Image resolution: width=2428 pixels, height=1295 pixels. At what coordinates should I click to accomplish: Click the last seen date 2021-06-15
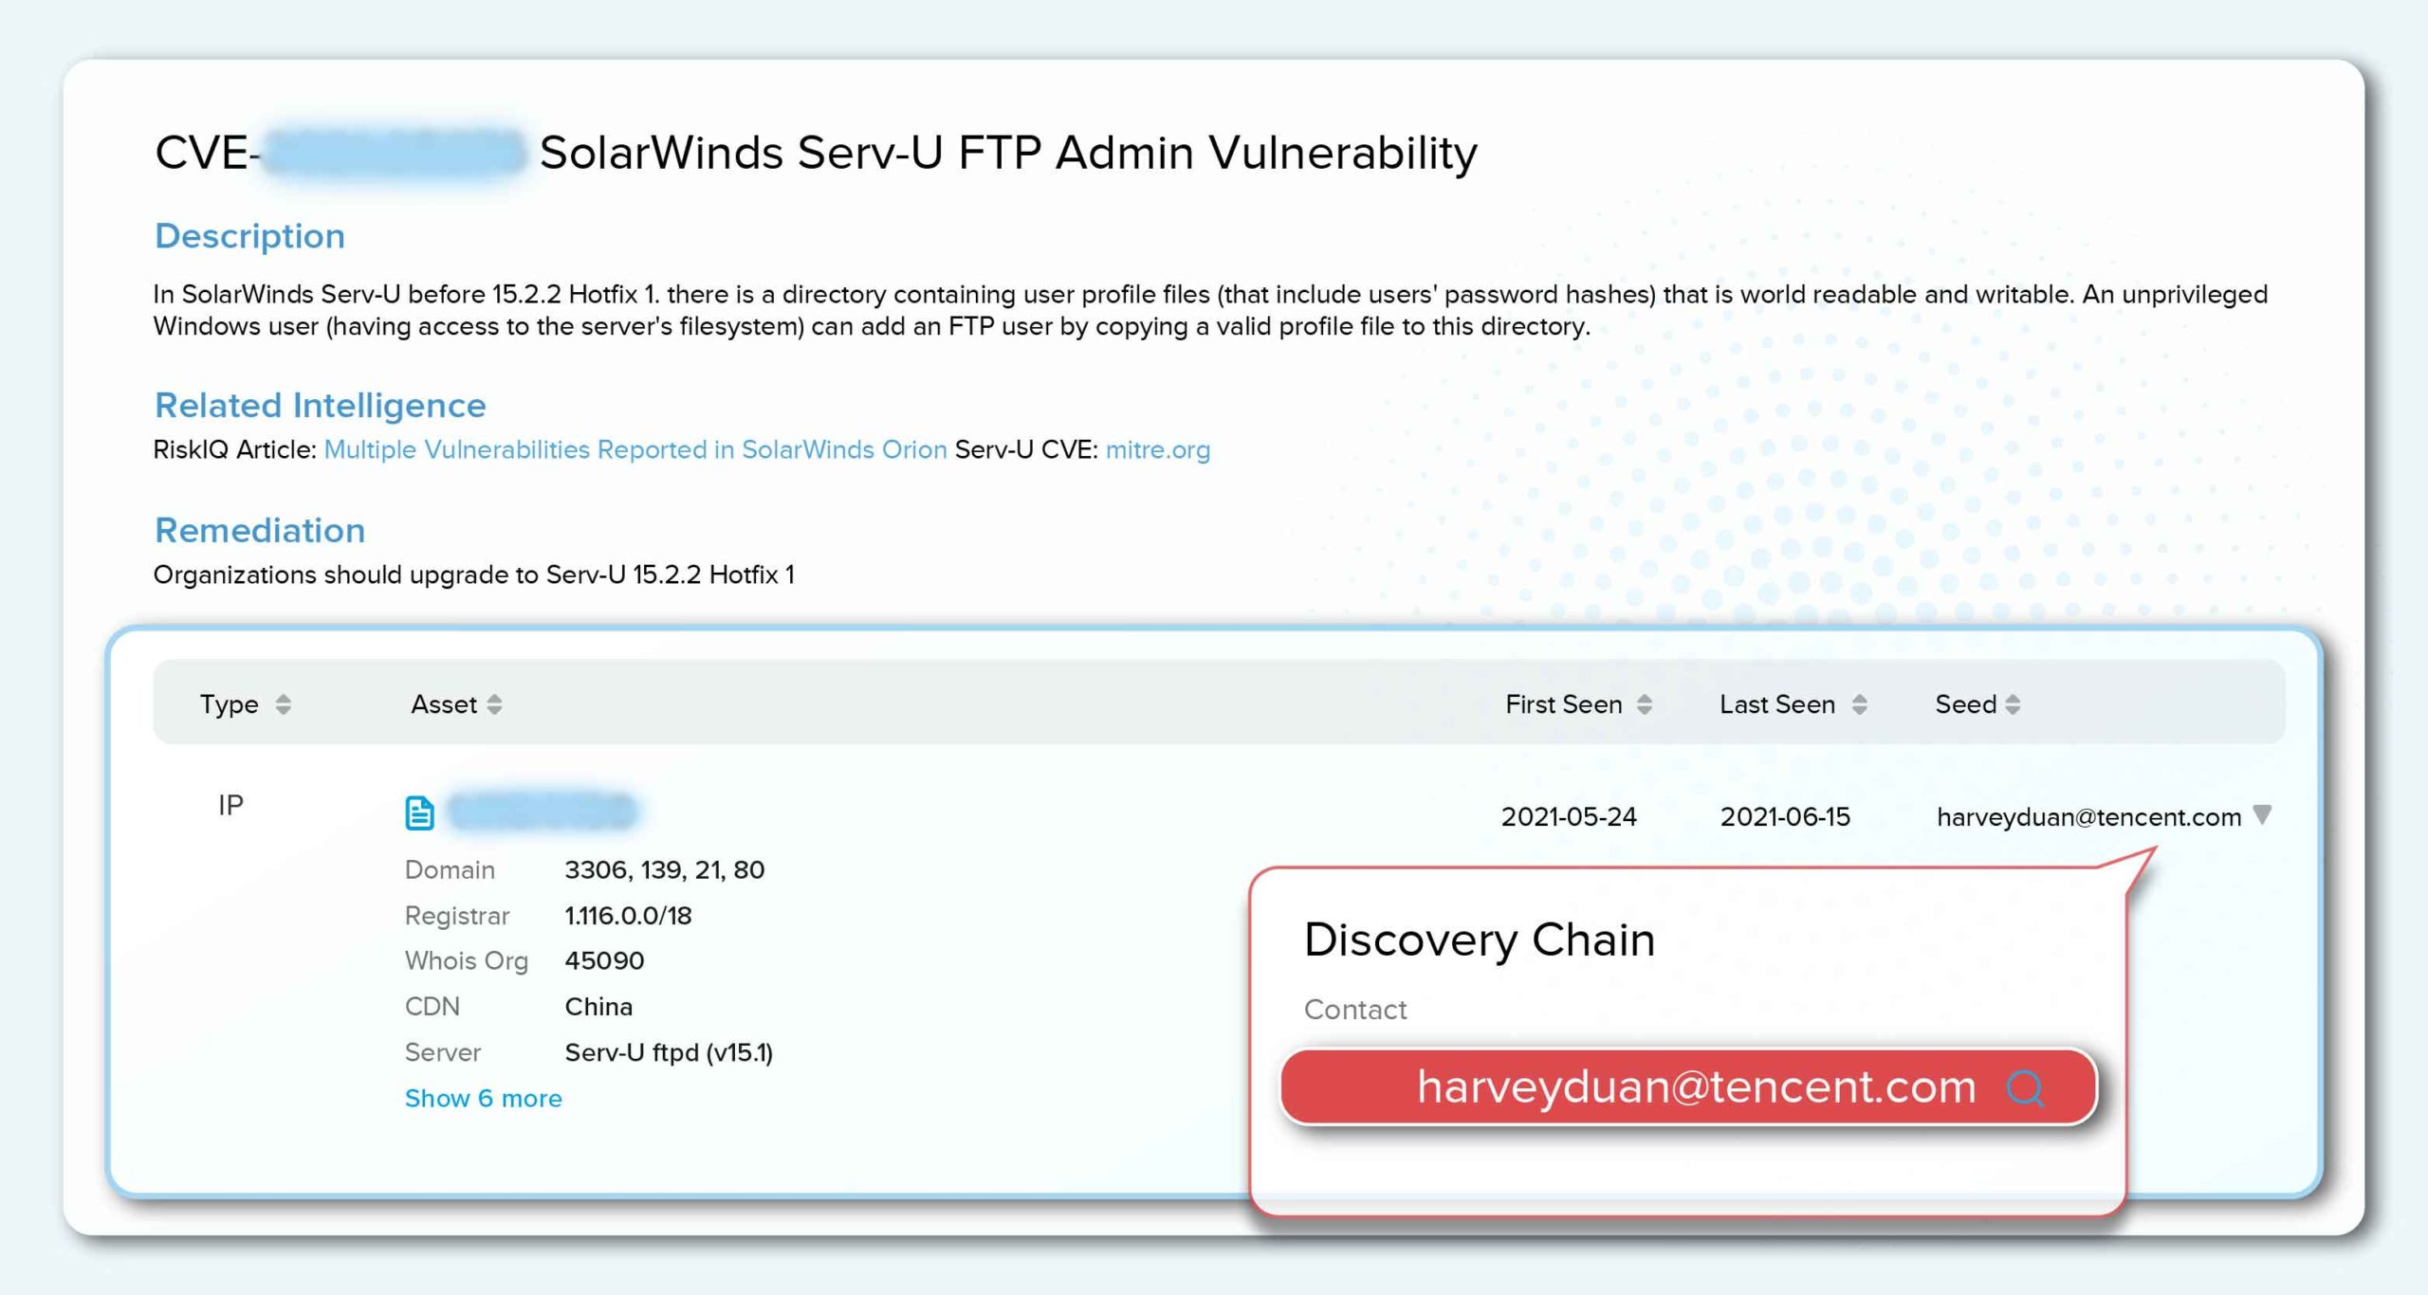click(1785, 817)
